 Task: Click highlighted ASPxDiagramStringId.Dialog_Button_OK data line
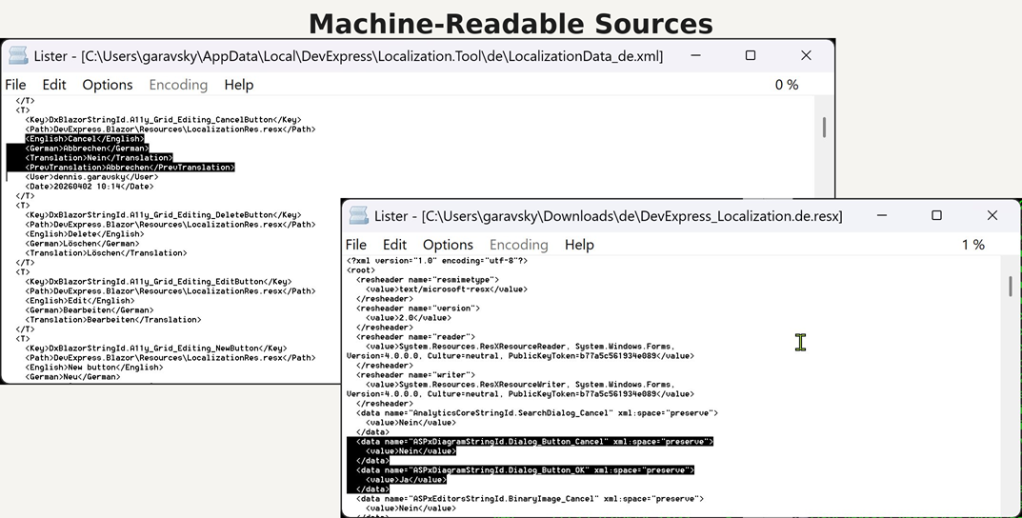(526, 470)
